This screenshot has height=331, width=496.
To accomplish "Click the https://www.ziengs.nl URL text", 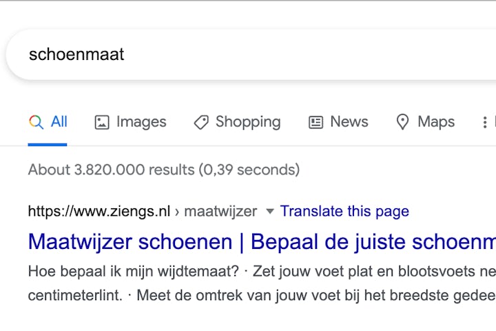I will tap(99, 211).
